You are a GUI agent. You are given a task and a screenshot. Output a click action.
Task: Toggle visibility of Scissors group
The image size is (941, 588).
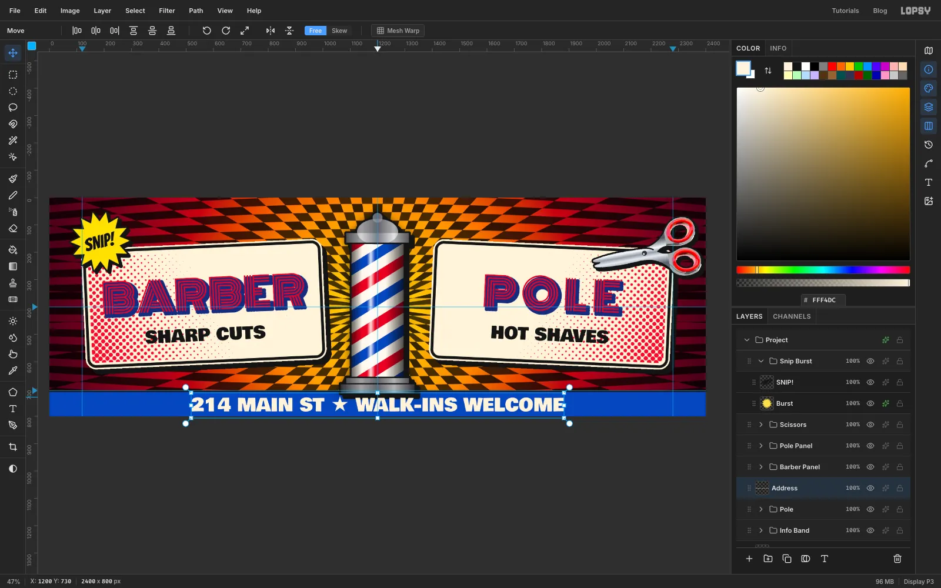(870, 425)
